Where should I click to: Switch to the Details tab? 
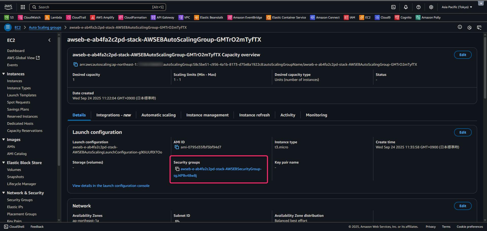[x=79, y=115]
